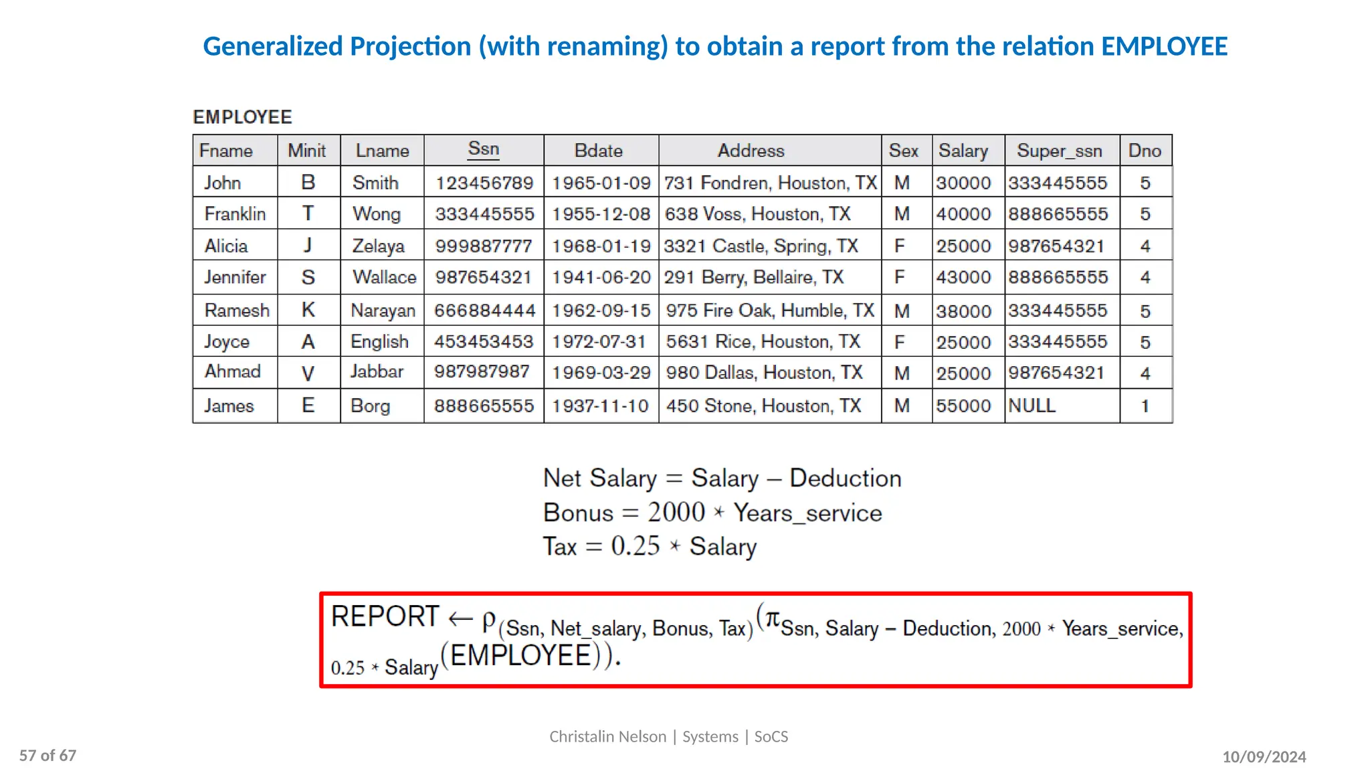1370x771 pixels.
Task: Click address 975 Fire Oak, Humble, TX
Action: pos(770,311)
